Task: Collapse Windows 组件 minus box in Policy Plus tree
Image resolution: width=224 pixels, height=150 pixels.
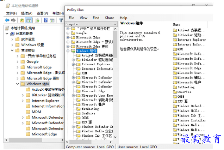Action: pos(68,51)
